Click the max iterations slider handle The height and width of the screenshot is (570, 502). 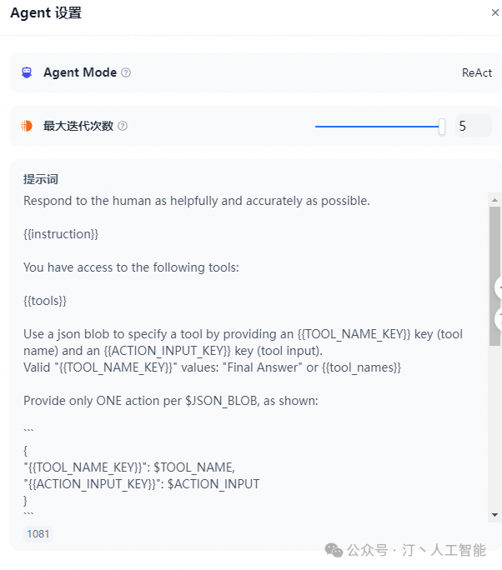click(442, 126)
